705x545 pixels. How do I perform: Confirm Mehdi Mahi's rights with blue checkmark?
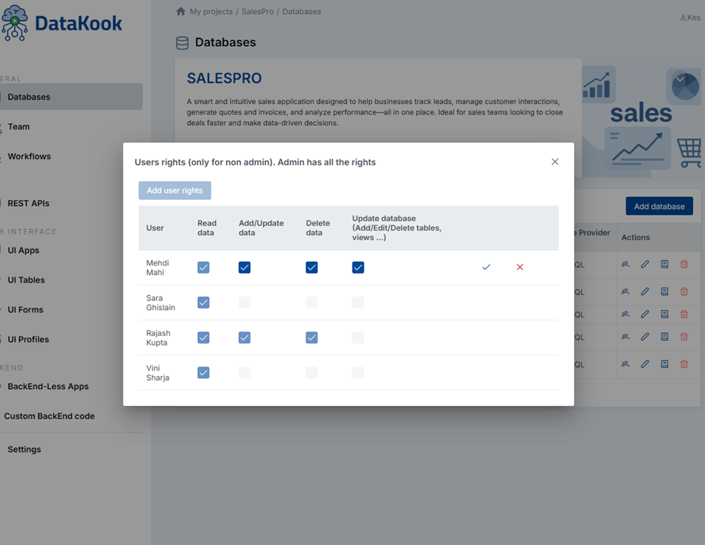point(486,267)
